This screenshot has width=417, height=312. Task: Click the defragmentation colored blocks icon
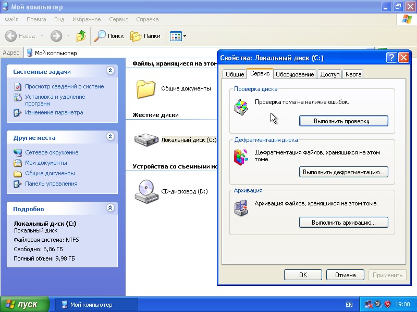tap(241, 157)
